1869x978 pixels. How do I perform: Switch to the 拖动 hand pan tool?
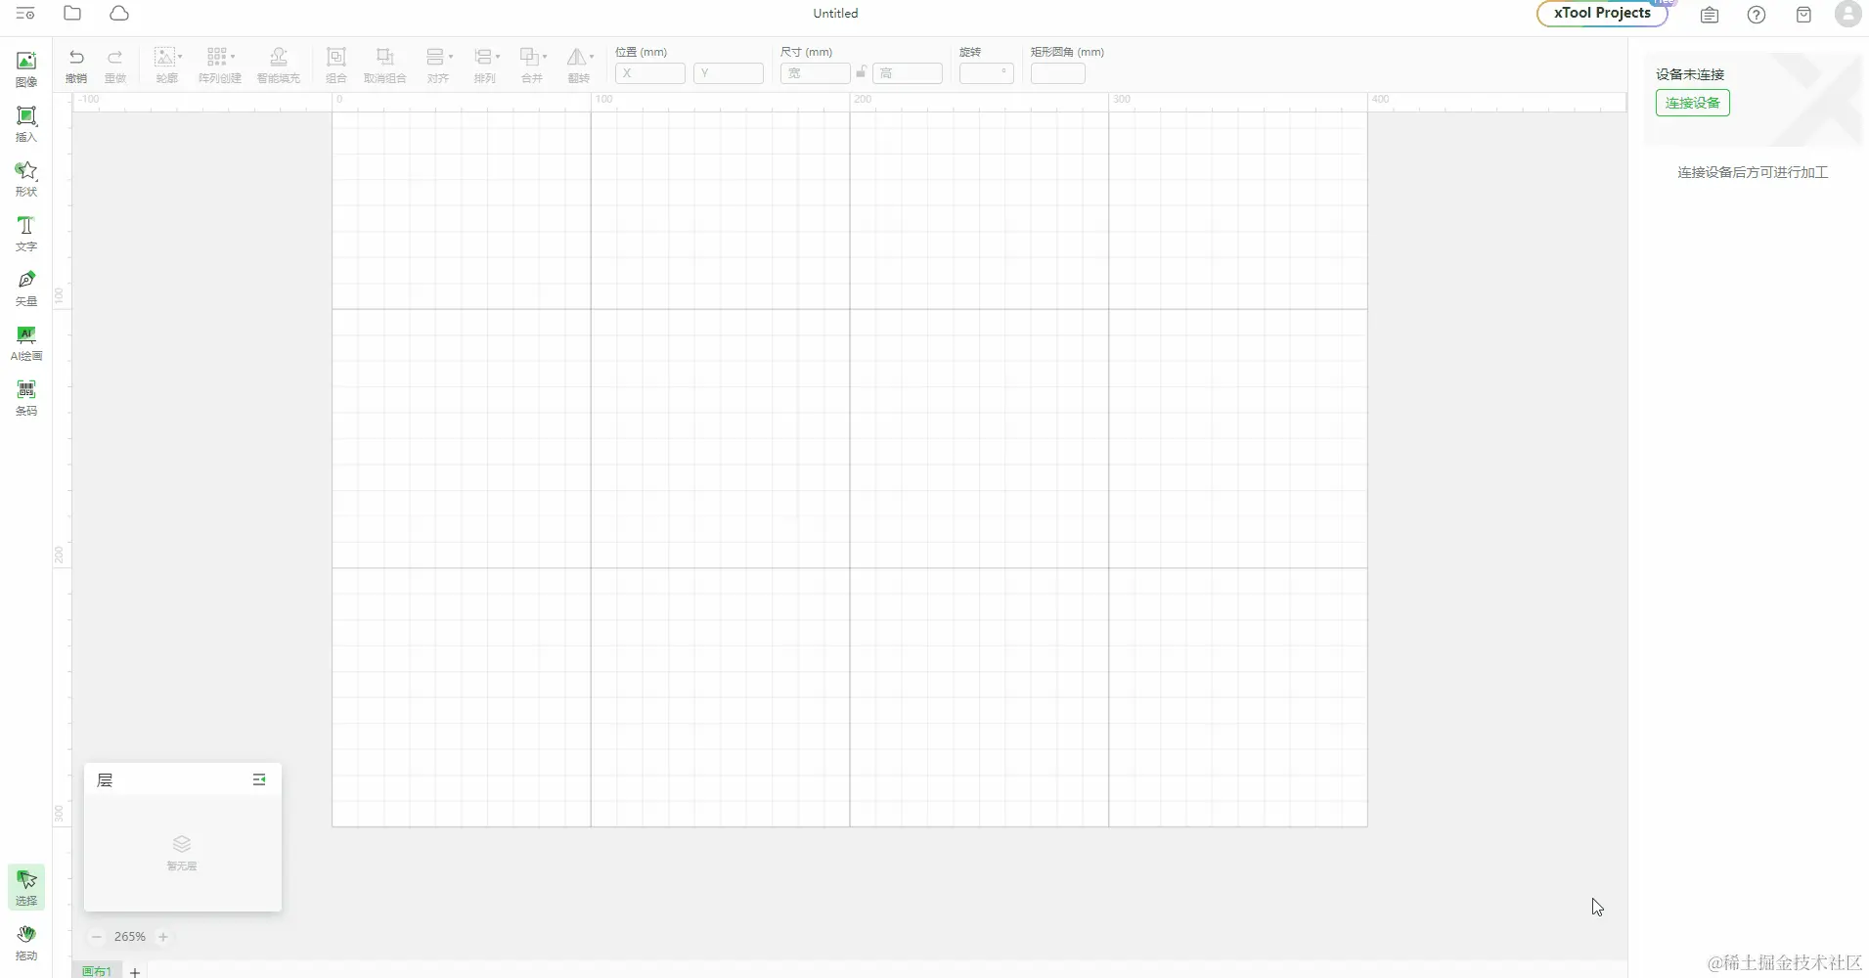click(x=26, y=943)
